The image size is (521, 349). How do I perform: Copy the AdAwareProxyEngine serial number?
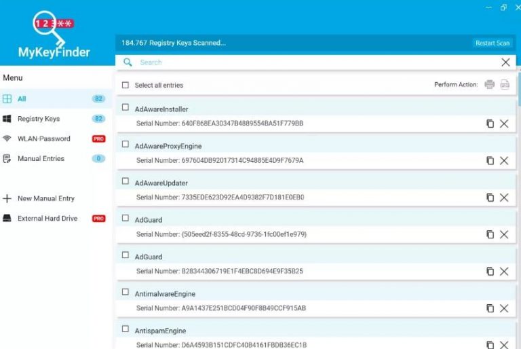click(x=490, y=160)
